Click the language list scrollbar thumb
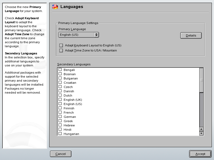 pos(201,80)
